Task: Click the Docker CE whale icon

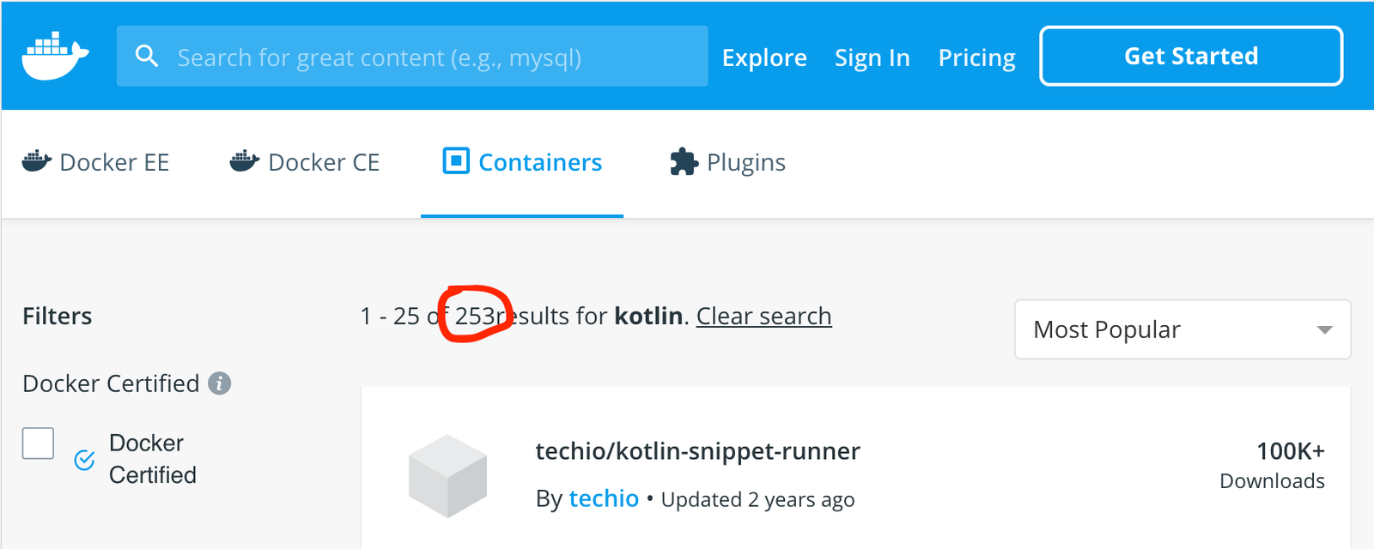Action: (245, 161)
